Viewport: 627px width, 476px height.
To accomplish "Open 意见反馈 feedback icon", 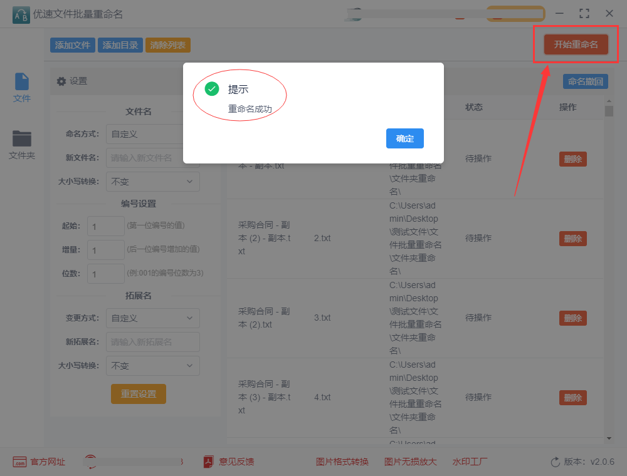I will pyautogui.click(x=208, y=462).
